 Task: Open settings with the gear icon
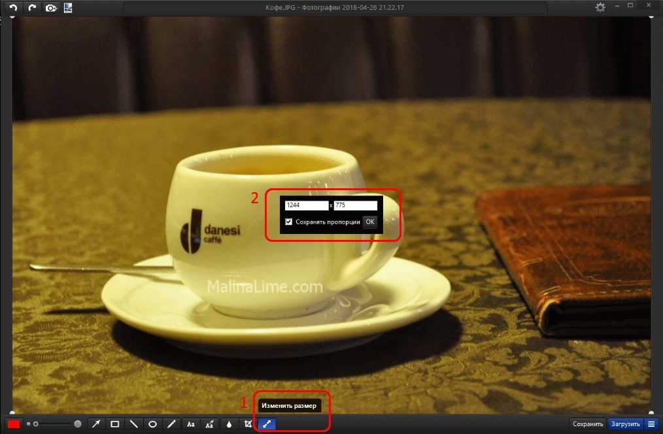tap(600, 7)
